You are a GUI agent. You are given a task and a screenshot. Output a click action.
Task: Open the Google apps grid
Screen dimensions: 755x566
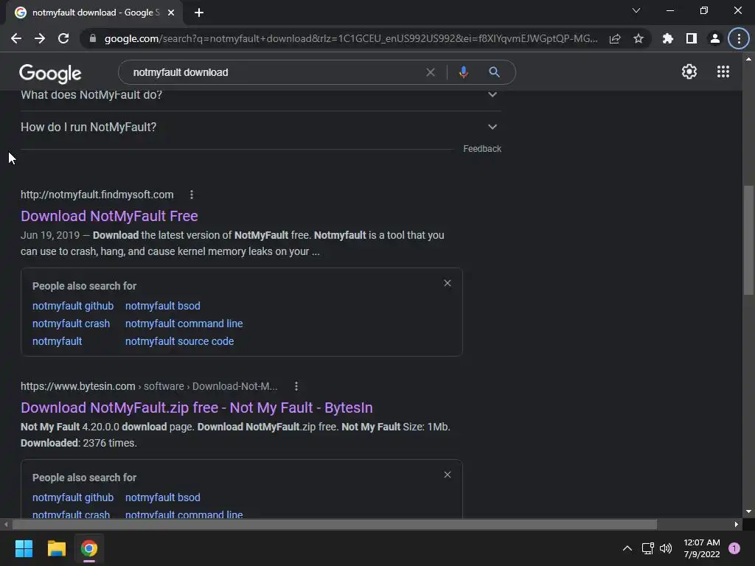tap(723, 71)
